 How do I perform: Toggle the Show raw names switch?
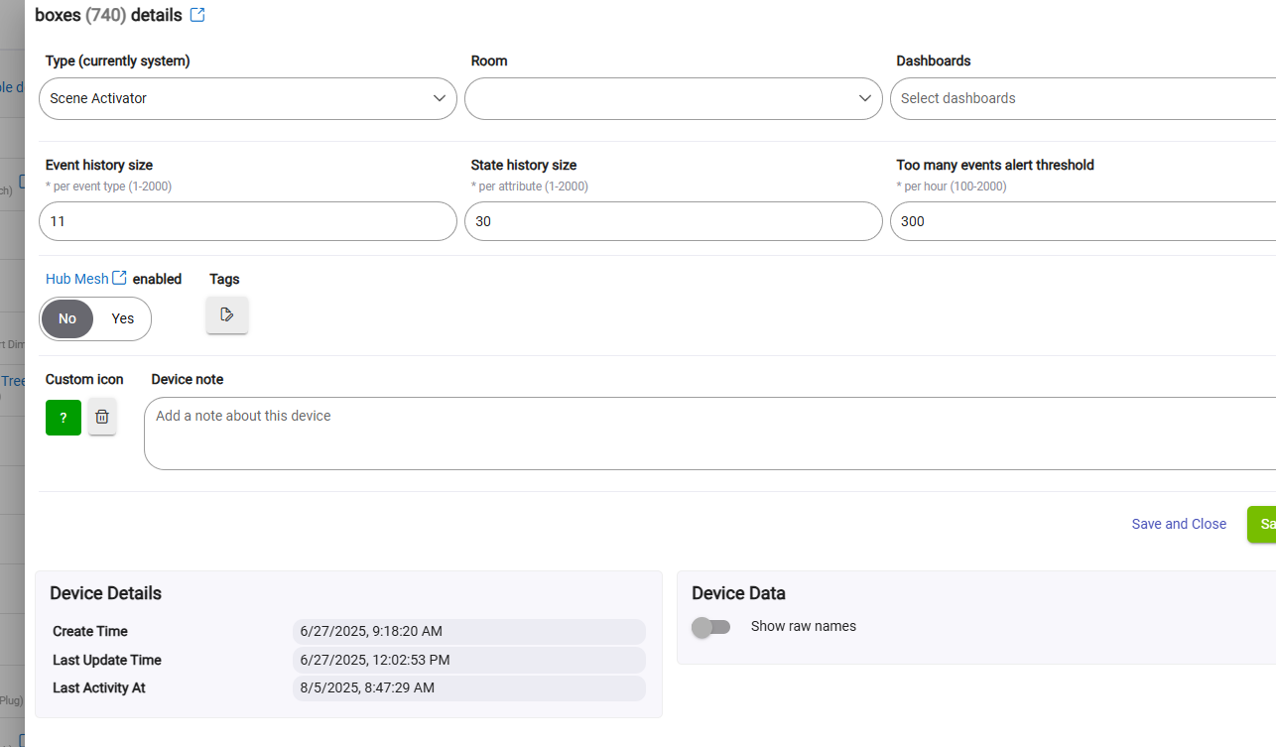pyautogui.click(x=710, y=627)
